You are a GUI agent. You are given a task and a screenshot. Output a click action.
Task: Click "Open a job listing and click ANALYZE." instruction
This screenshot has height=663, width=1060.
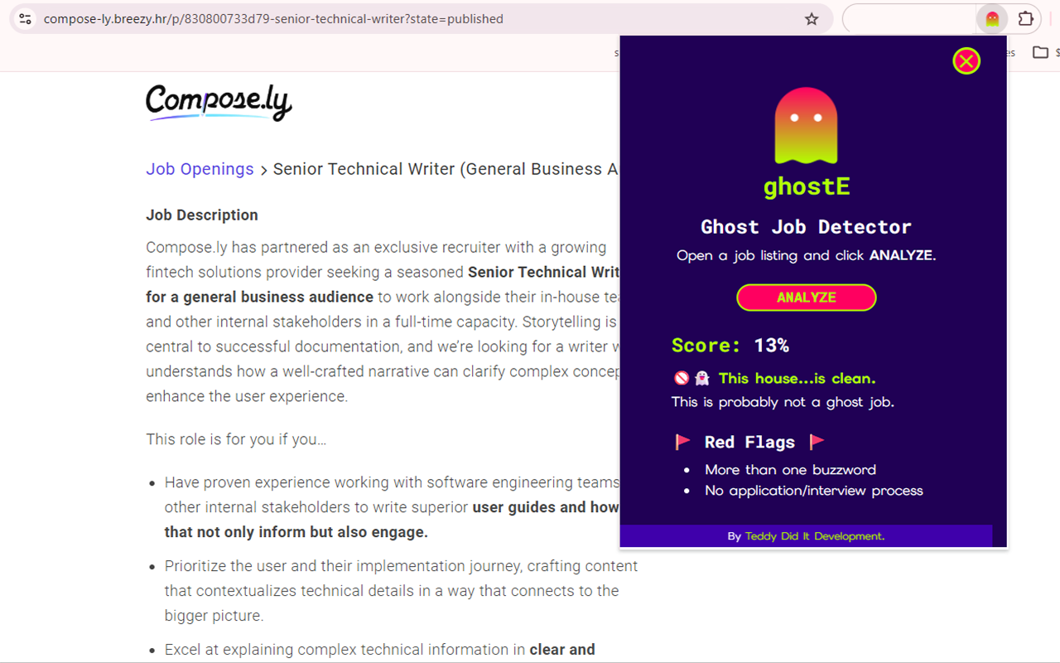click(807, 255)
